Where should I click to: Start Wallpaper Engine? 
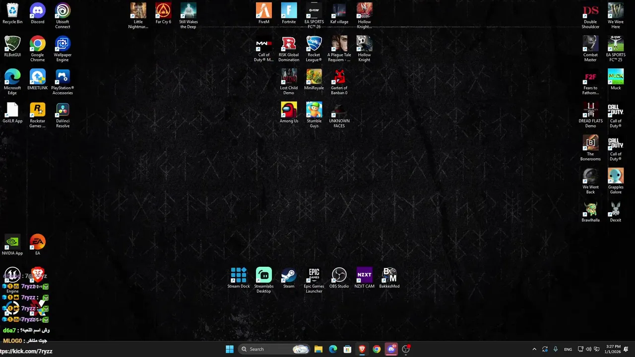click(x=63, y=49)
